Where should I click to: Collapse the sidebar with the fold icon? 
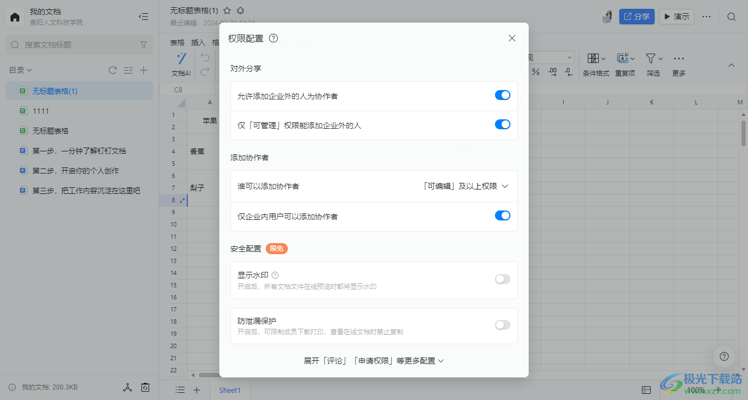[x=144, y=17]
